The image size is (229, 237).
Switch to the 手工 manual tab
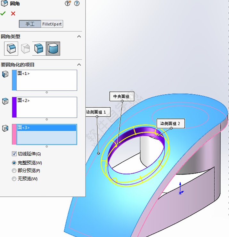click(30, 24)
